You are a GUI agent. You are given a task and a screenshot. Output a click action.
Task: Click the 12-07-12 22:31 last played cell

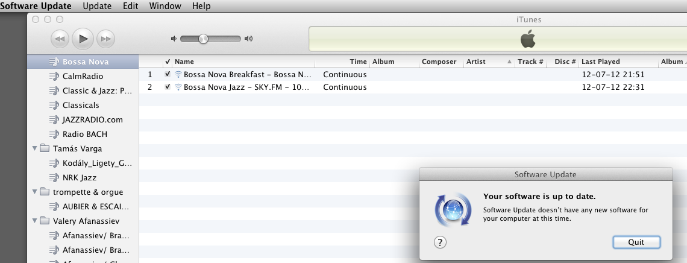(613, 87)
